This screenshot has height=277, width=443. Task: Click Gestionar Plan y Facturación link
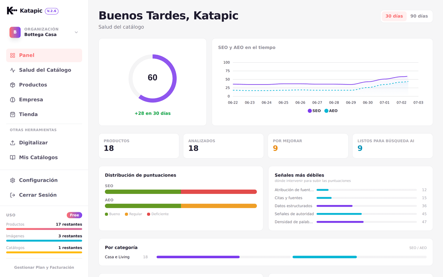pos(44,267)
